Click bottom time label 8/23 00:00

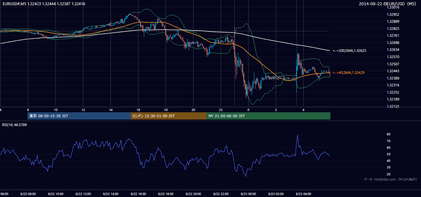tap(248, 194)
